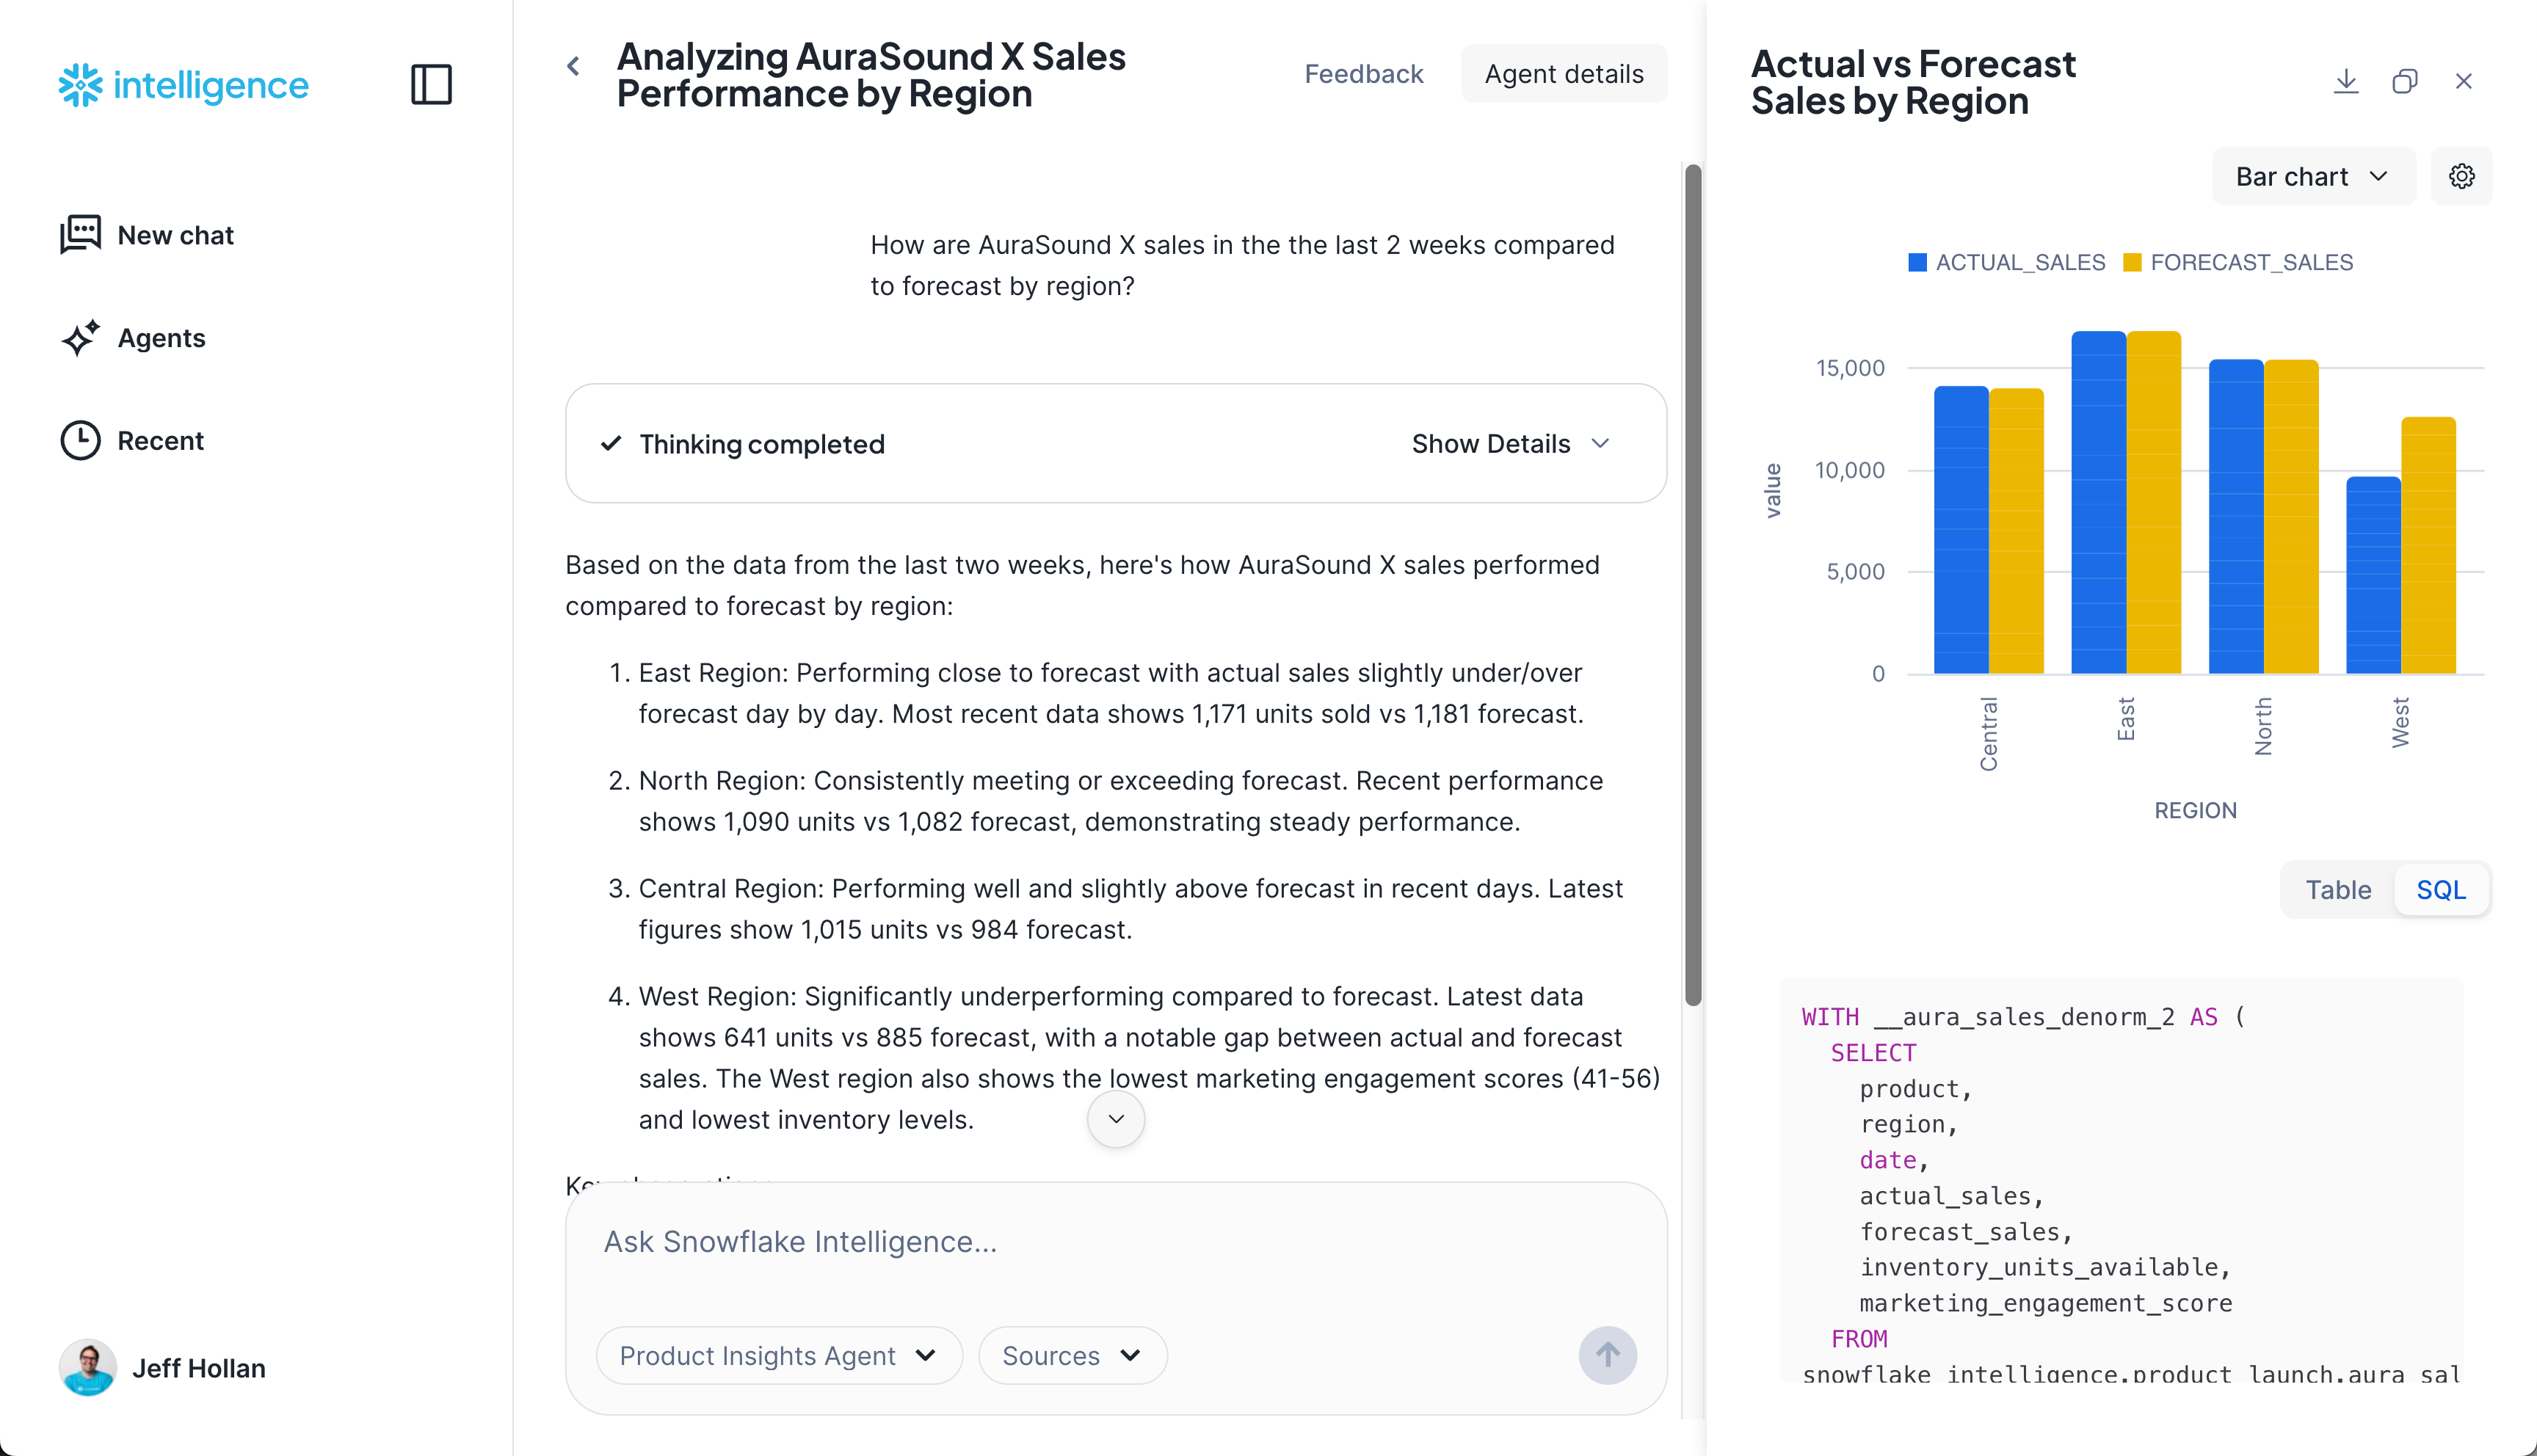Viewport: 2537px width, 1456px height.
Task: Open Agent details button
Action: tap(1563, 74)
